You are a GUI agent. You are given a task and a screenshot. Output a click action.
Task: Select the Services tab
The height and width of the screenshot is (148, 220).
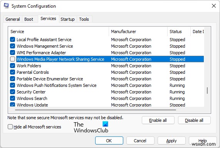coord(48,18)
